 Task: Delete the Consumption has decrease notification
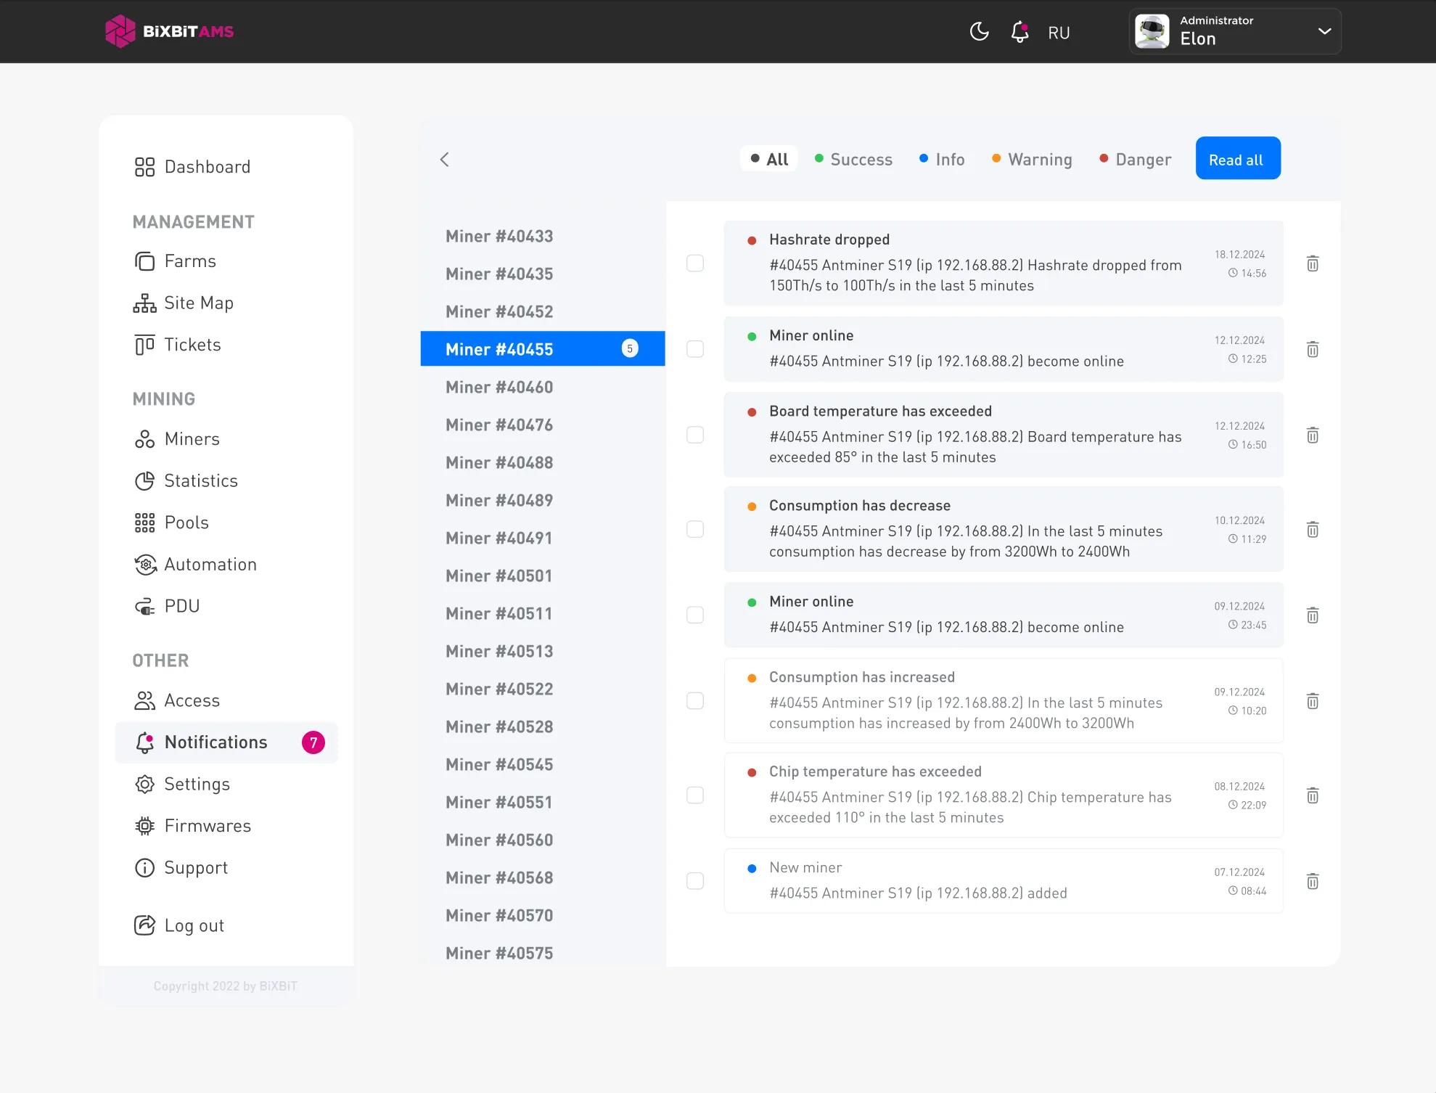coord(1313,529)
